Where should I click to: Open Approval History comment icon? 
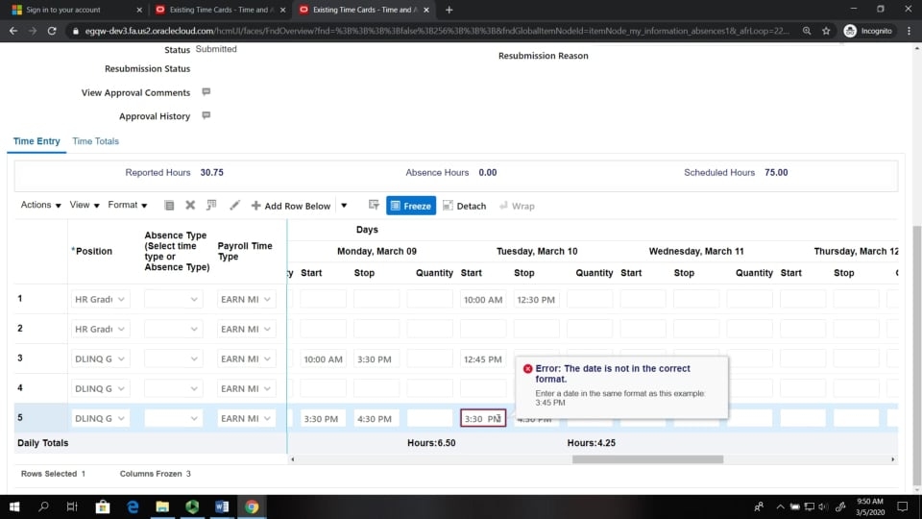[x=206, y=115]
